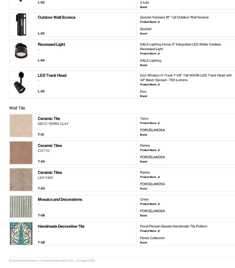Select the LED Track Head product image
This screenshot has height=268, width=235.
coord(20,83)
